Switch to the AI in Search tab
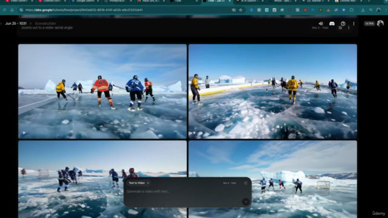This screenshot has height=218, width=388. pyautogui.click(x=249, y=1)
